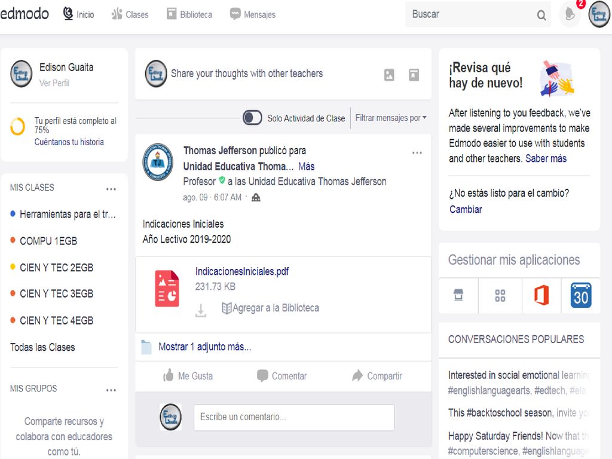Click post timestamp ago. 09 · 6:07 AM

tap(212, 197)
